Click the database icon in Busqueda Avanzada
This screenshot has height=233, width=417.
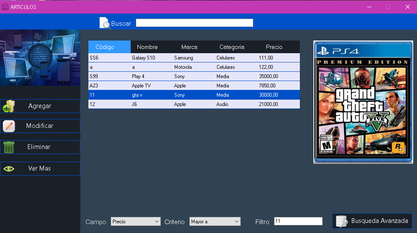340,221
